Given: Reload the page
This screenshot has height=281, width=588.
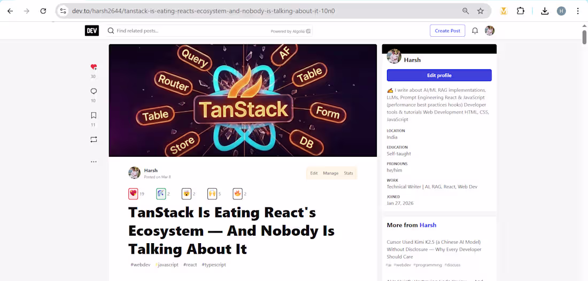Looking at the screenshot, I should click(43, 11).
